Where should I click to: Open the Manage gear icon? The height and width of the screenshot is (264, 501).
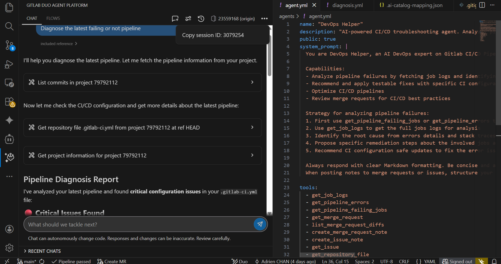tap(9, 248)
